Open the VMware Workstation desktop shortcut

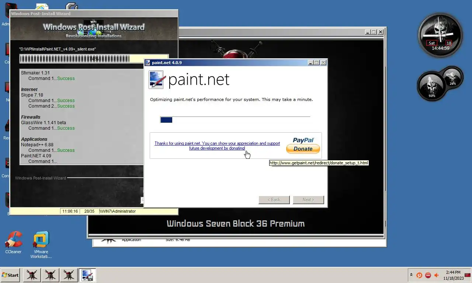[41, 244]
